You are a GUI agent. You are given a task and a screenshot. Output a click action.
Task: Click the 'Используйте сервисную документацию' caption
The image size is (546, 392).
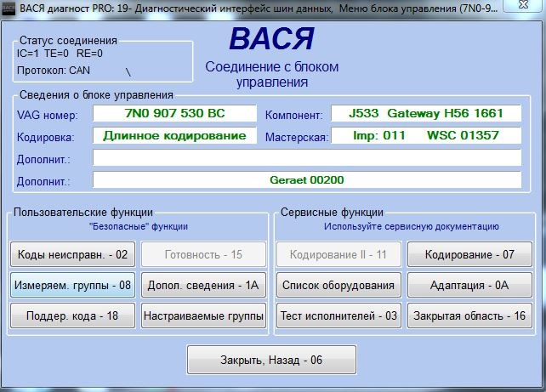[x=412, y=227]
